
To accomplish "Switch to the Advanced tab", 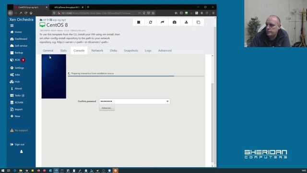I will pos(165,50).
